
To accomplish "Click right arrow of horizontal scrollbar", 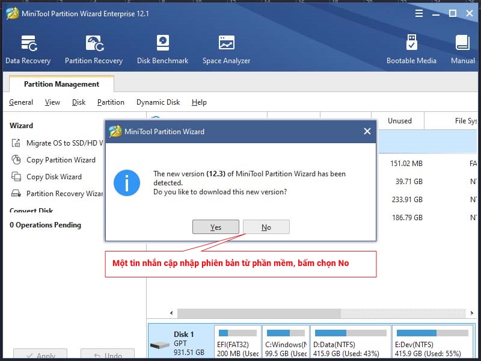I will tap(472, 313).
